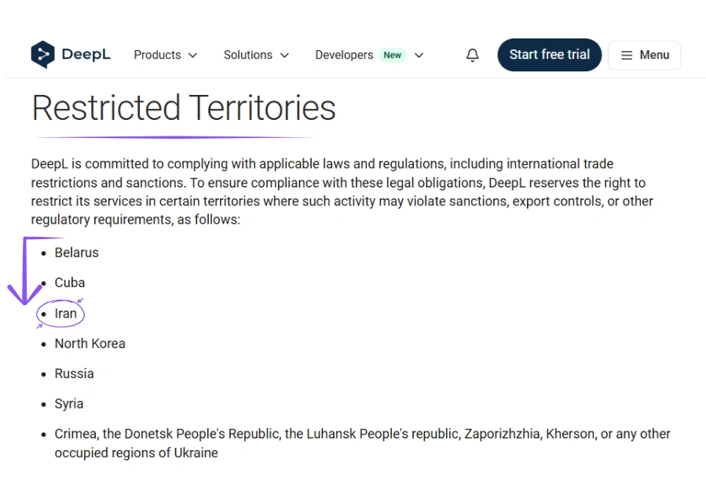Expand the Solutions chevron arrow
This screenshot has width=706, height=498.
[x=284, y=55]
